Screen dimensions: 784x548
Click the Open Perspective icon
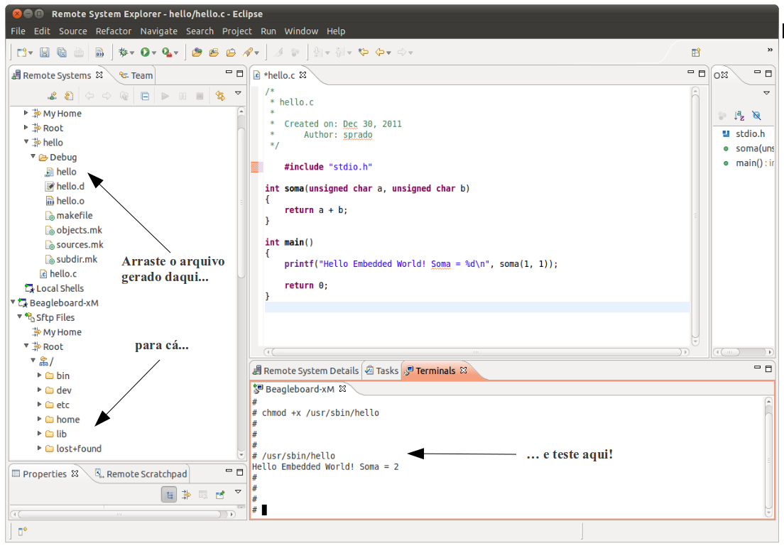[695, 53]
